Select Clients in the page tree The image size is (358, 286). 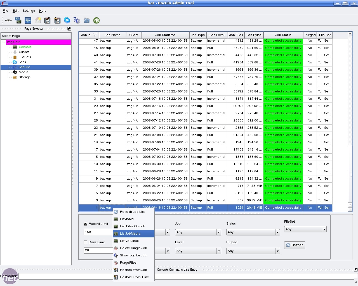[24, 52]
